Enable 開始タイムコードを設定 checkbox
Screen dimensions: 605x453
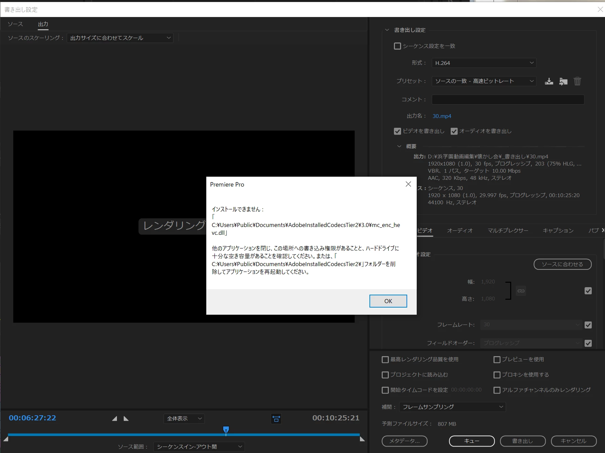point(385,390)
